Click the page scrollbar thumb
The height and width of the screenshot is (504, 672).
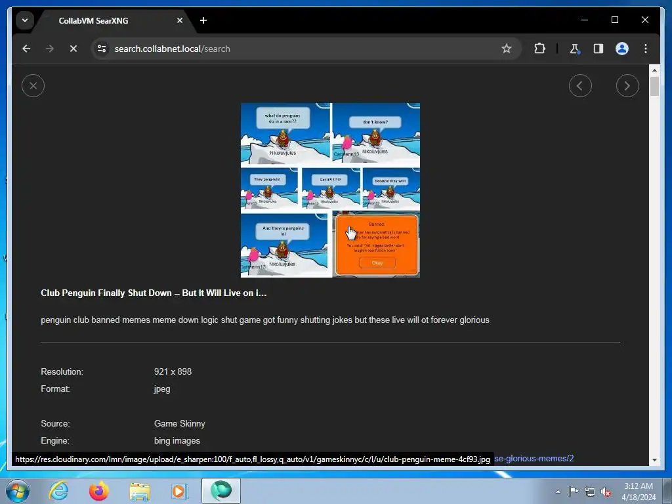click(x=654, y=87)
